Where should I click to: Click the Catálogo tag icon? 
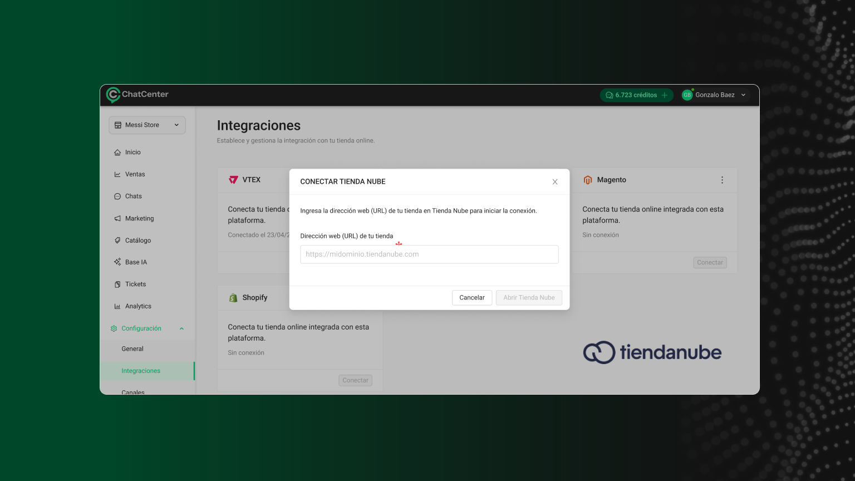(x=117, y=240)
